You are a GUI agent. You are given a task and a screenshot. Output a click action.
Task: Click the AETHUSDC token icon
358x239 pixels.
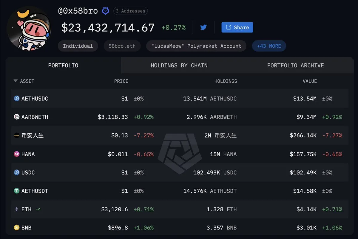click(17, 99)
